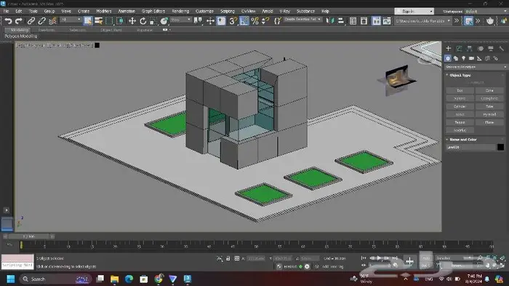The image size is (509, 286).
Task: Click the Box primitive button
Action: [460, 90]
